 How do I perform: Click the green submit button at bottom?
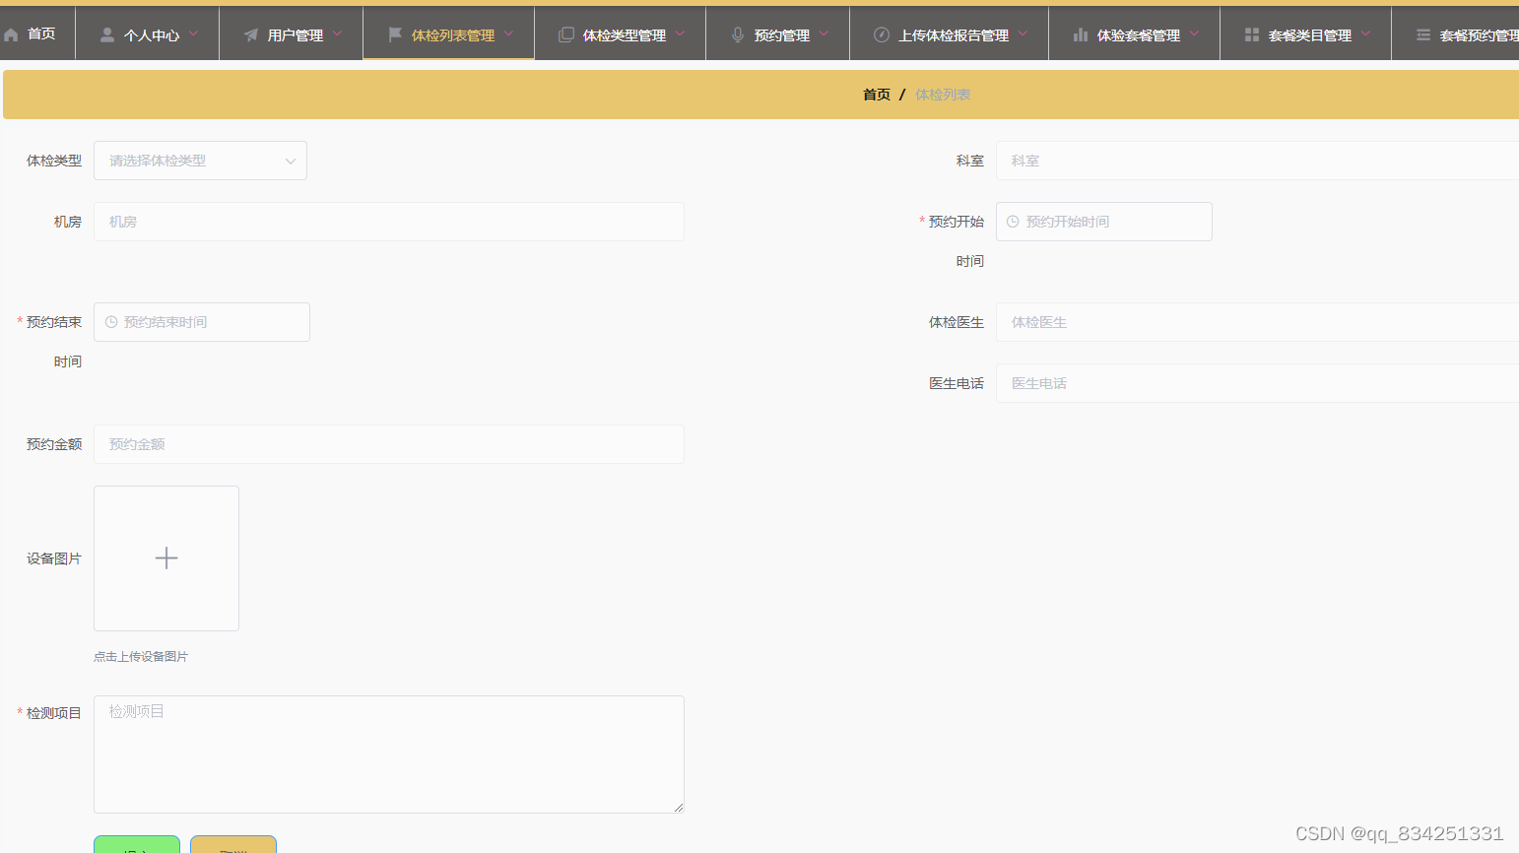coord(137,844)
